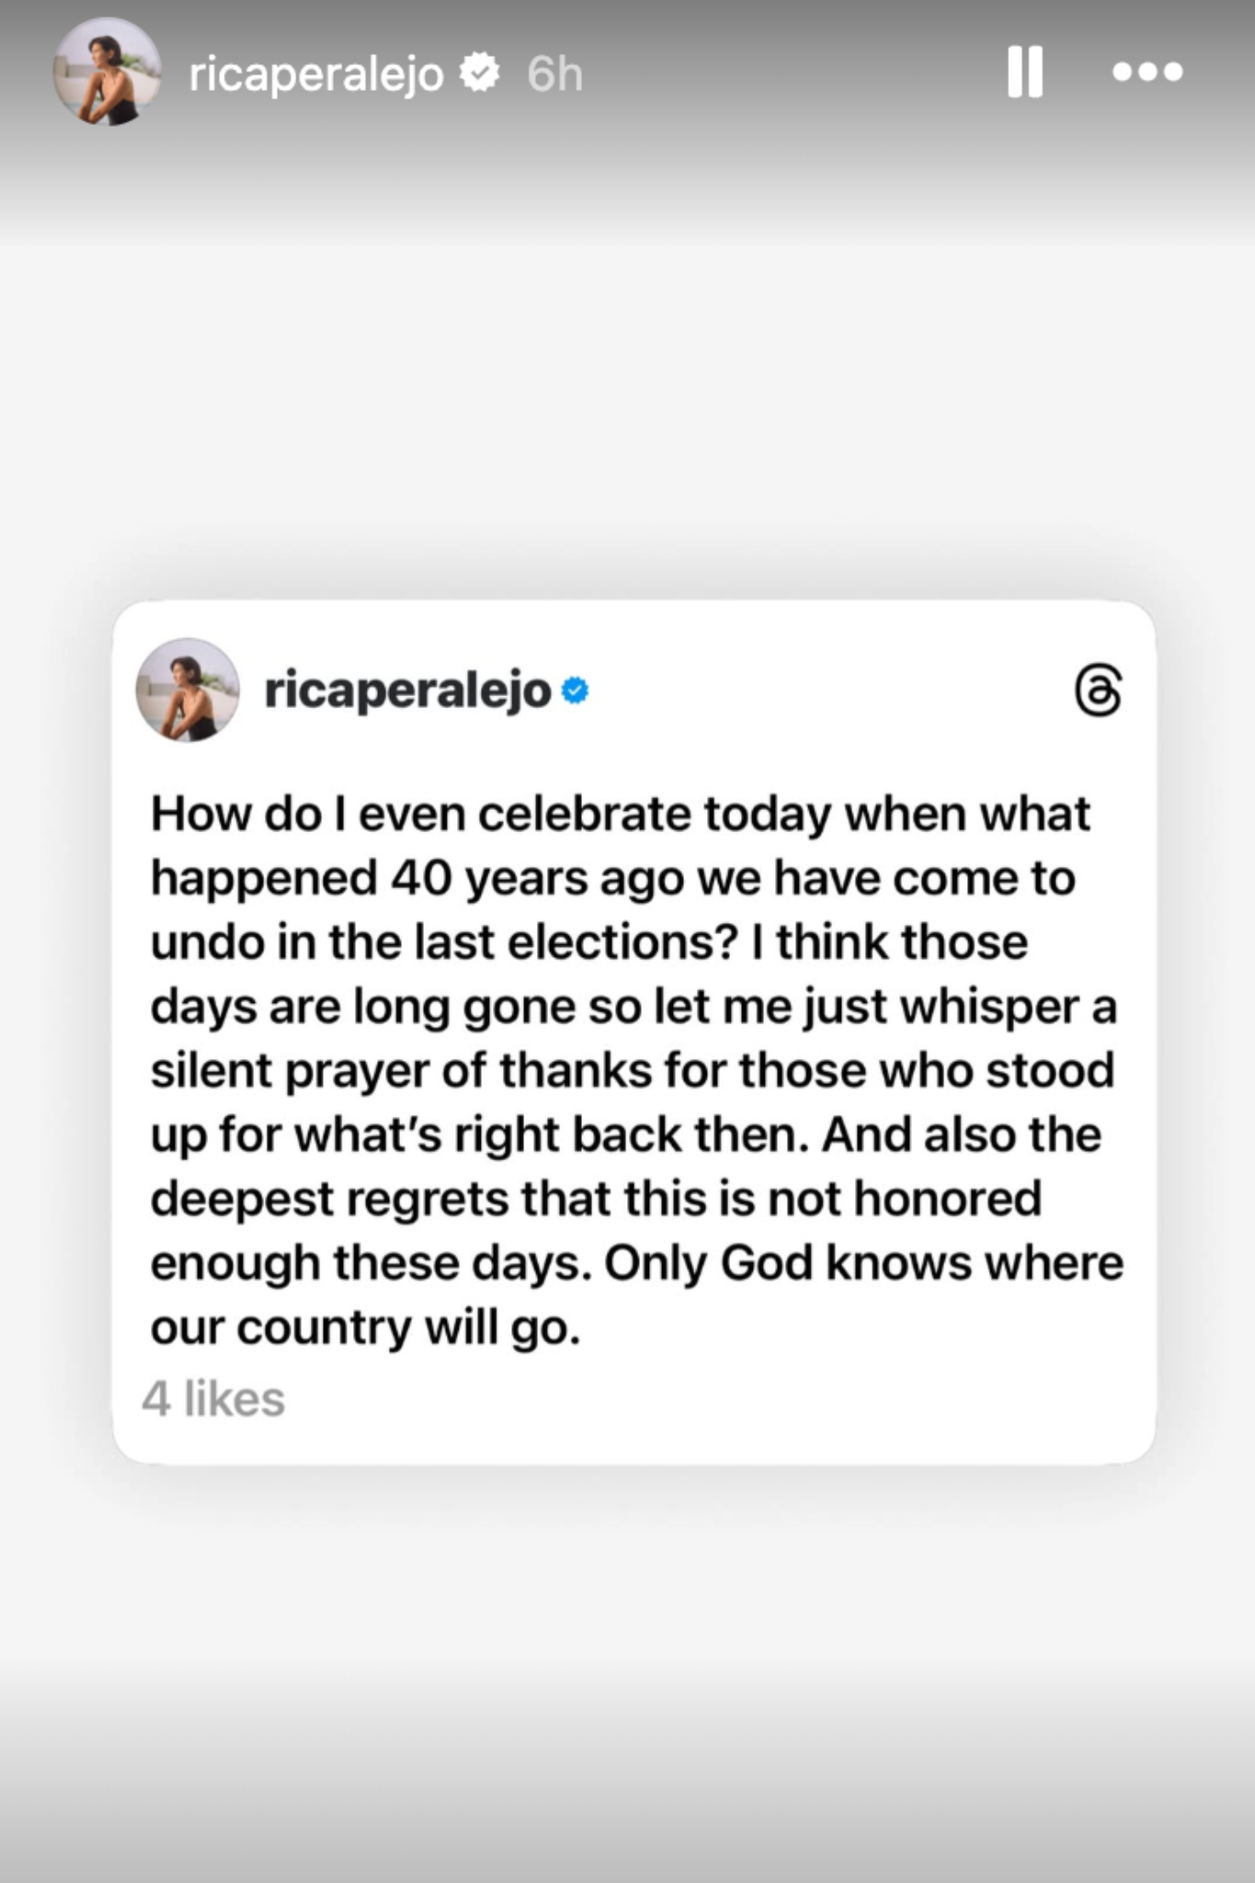Tap the avatar inside Threads card
This screenshot has width=1255, height=1883.
(x=188, y=690)
